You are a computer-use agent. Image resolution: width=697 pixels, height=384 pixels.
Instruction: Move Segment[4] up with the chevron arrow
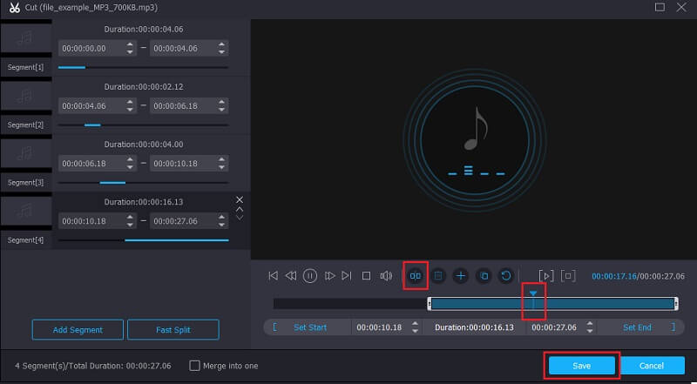click(x=240, y=210)
